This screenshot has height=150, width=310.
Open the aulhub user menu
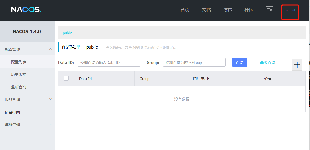(291, 10)
